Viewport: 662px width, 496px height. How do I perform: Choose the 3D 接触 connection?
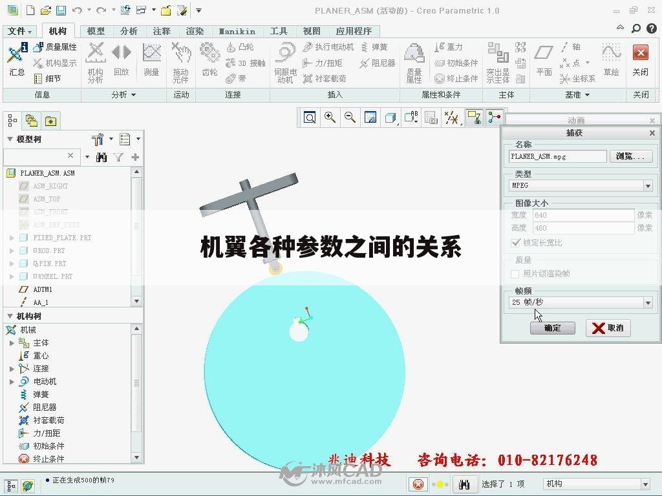(x=245, y=63)
